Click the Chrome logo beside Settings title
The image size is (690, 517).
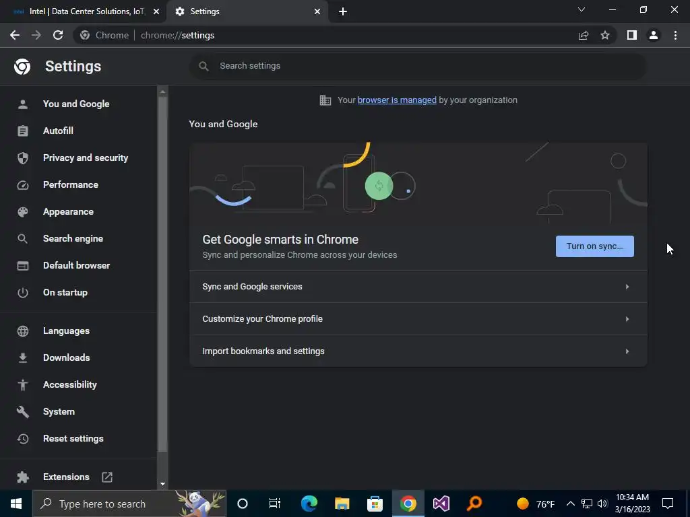click(22, 67)
